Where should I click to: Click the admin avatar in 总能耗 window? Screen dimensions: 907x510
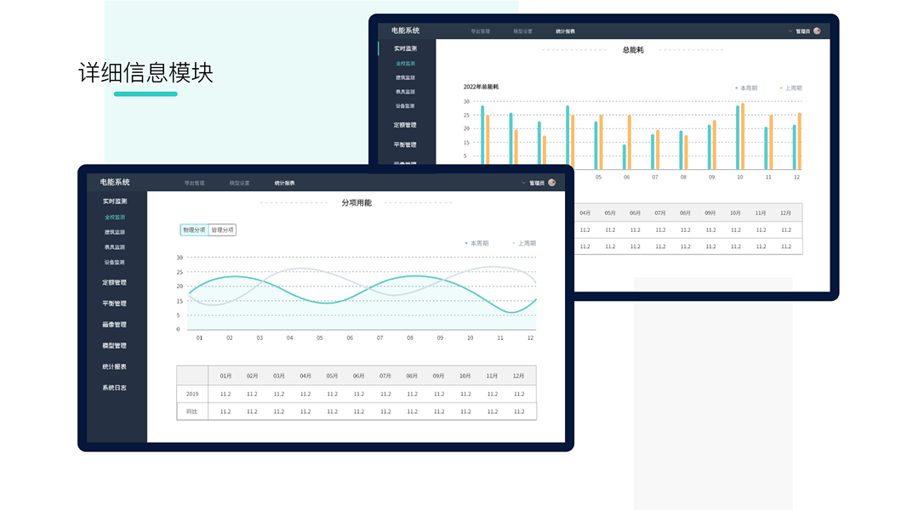coord(817,31)
